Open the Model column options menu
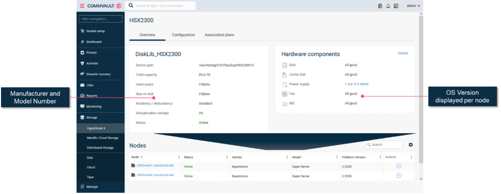This screenshot has height=194, width=501. (x=337, y=157)
